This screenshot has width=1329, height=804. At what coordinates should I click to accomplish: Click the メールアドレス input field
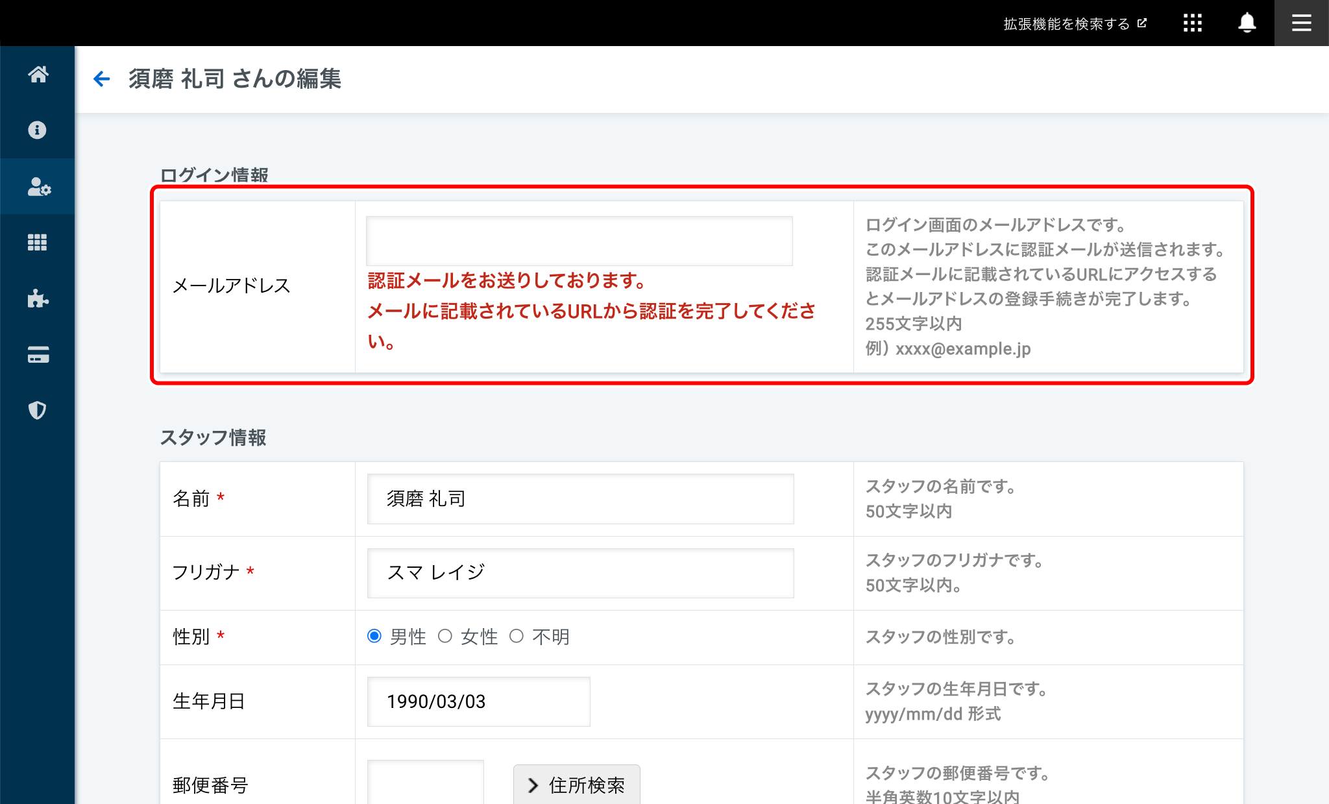pyautogui.click(x=579, y=241)
